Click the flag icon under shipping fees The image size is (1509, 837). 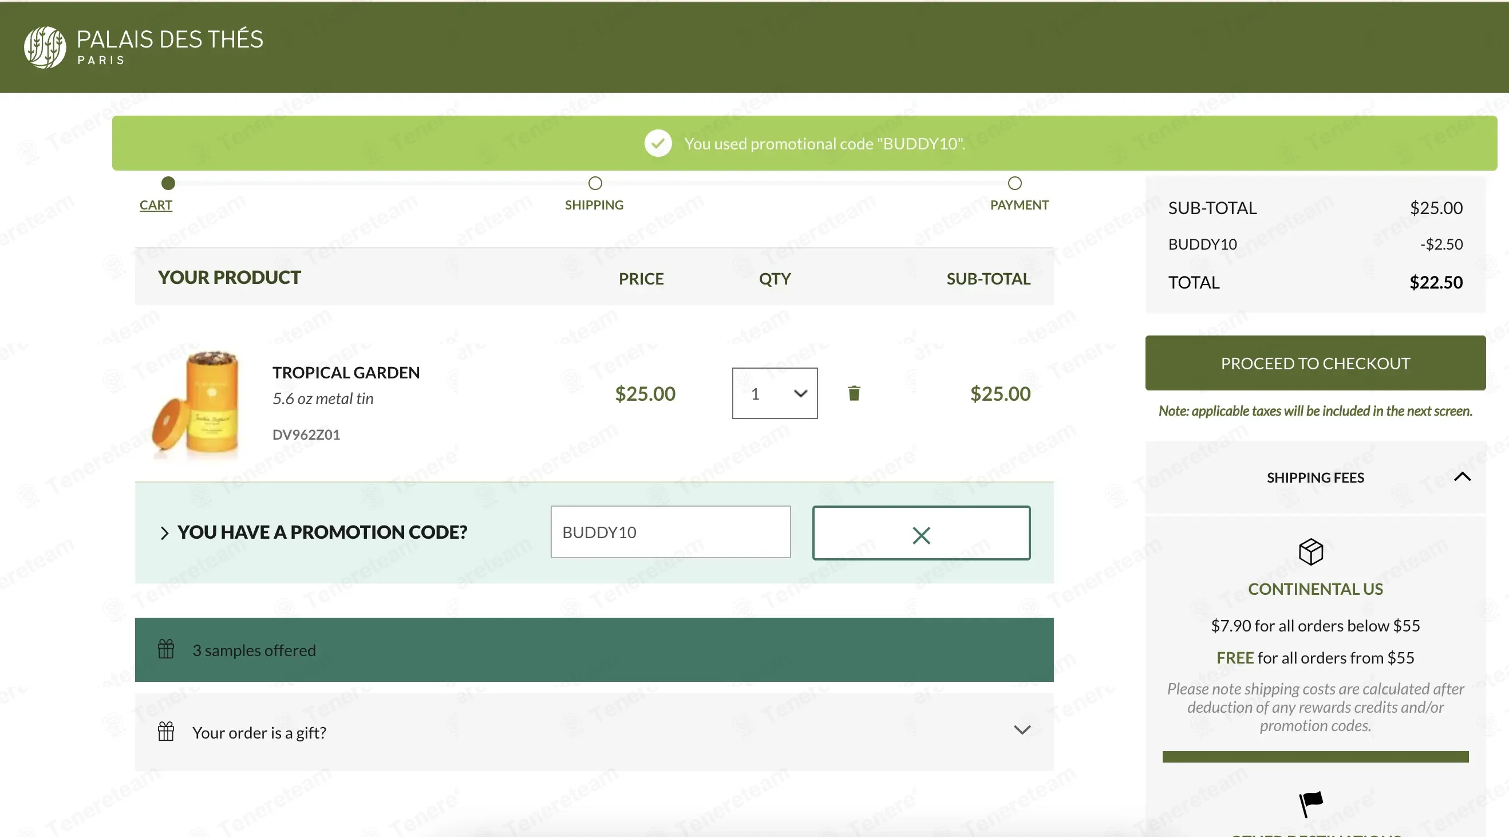[1310, 804]
